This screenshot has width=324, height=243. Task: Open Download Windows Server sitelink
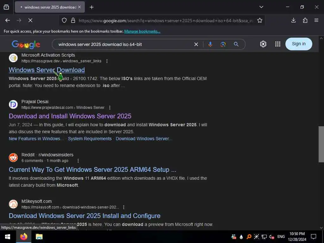pyautogui.click(x=144, y=139)
